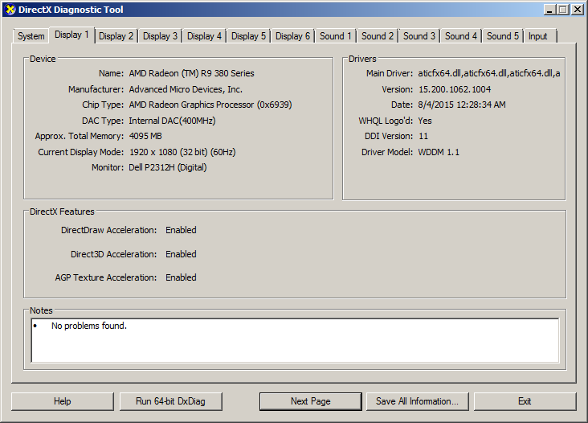This screenshot has width=588, height=423.
Task: Open the Display 2 tab
Action: click(116, 36)
